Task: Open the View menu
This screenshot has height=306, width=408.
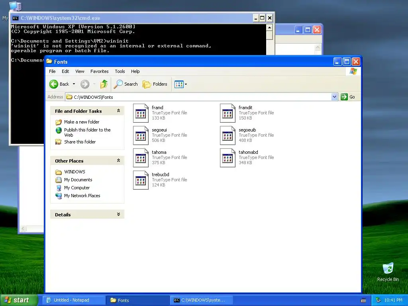Action: point(80,71)
